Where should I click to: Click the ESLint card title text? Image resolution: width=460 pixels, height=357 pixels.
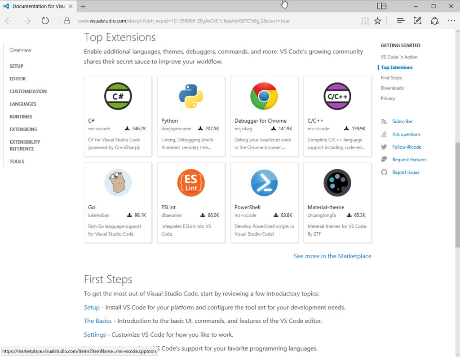pyautogui.click(x=168, y=207)
